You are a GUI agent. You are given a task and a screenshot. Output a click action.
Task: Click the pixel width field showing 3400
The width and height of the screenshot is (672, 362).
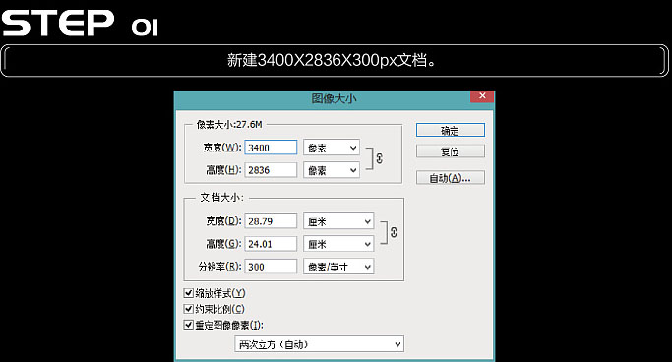[271, 148]
